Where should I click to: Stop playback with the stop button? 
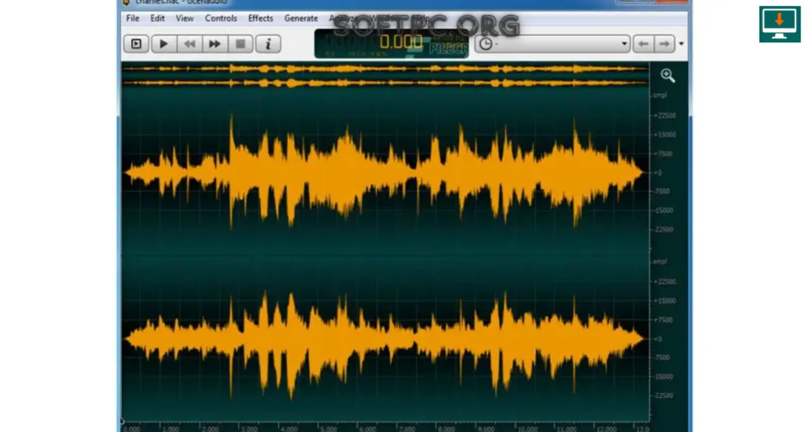click(241, 44)
